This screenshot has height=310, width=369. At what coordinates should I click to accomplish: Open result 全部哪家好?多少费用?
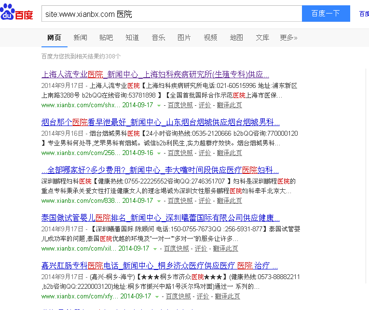[x=160, y=170]
